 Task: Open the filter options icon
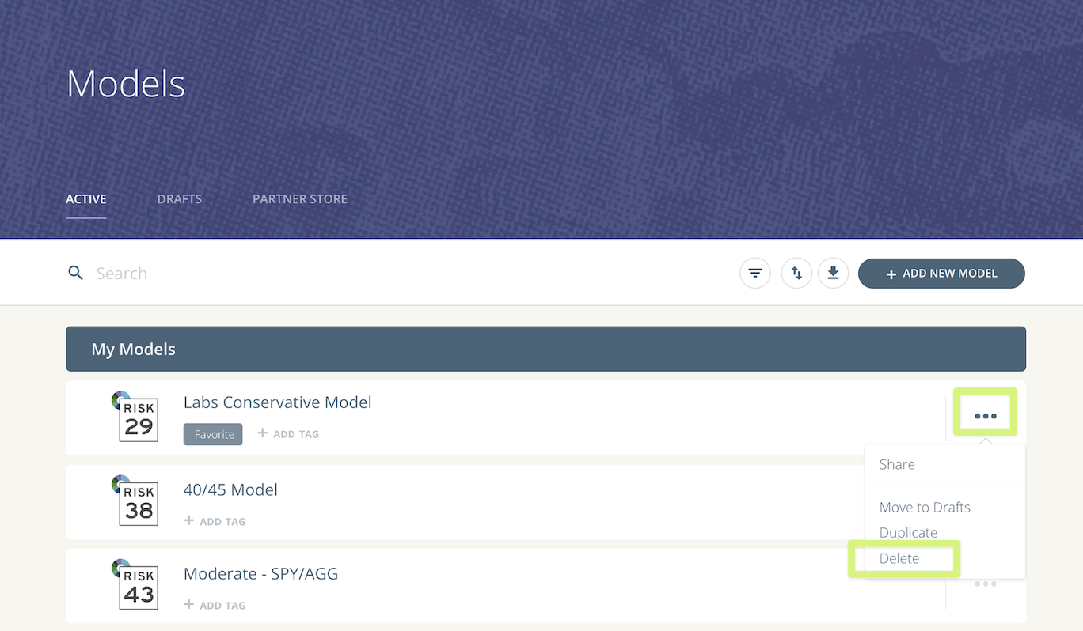coord(755,274)
